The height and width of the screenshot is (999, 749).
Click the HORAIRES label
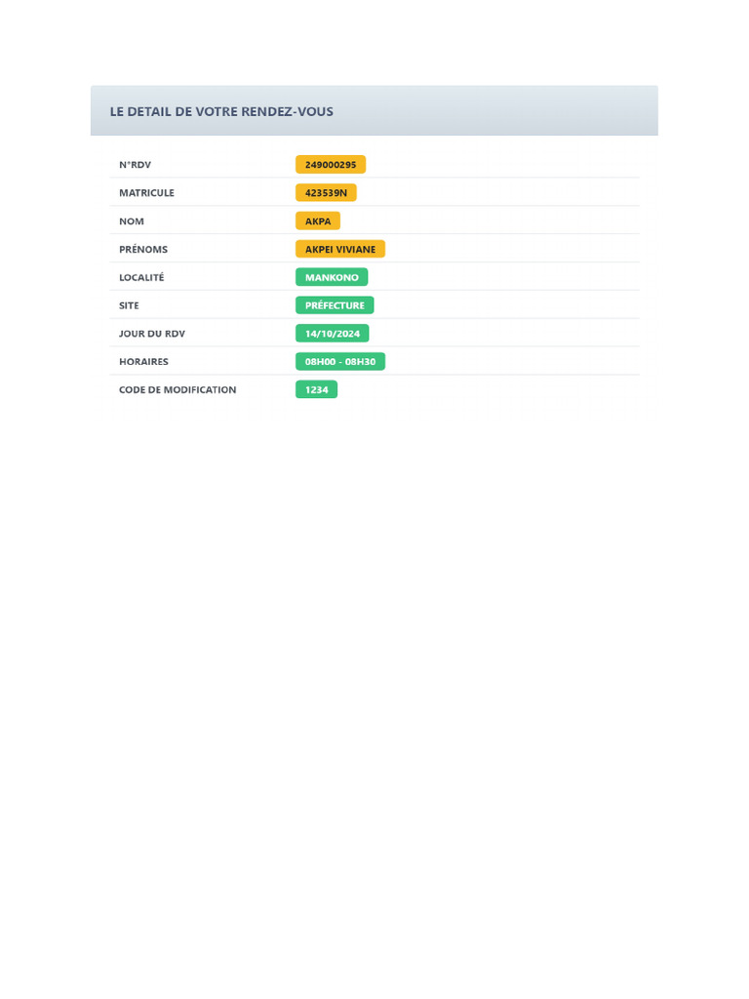(x=143, y=362)
